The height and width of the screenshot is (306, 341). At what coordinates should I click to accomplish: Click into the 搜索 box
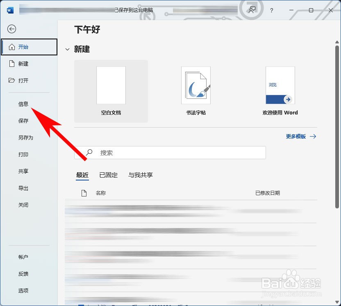[x=170, y=153]
